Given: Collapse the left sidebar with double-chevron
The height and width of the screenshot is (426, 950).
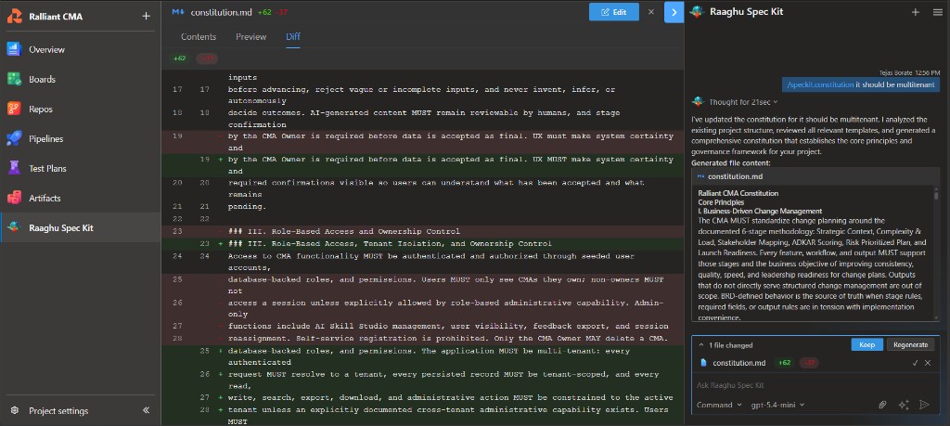Looking at the screenshot, I should coord(146,410).
